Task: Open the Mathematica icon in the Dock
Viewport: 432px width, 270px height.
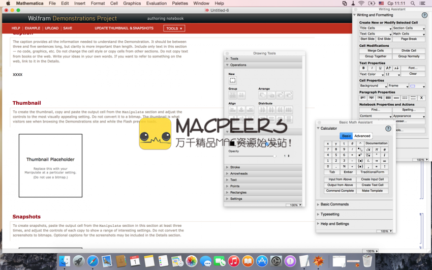Action: (x=319, y=261)
